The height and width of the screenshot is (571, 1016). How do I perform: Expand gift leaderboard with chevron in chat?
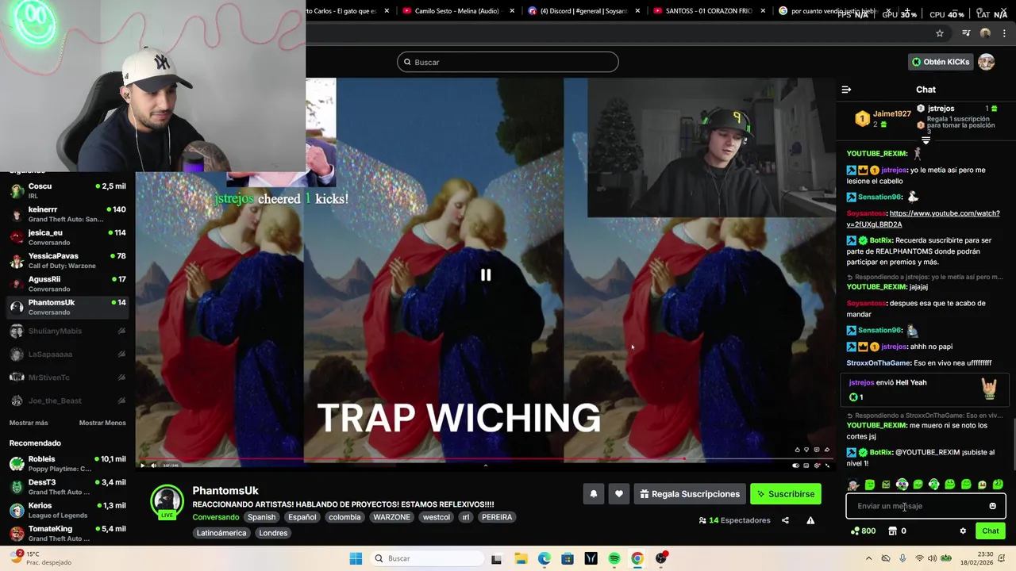pos(926,140)
